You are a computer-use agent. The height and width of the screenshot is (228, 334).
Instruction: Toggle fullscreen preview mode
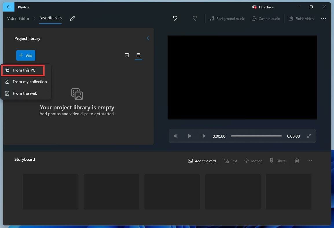pyautogui.click(x=309, y=136)
